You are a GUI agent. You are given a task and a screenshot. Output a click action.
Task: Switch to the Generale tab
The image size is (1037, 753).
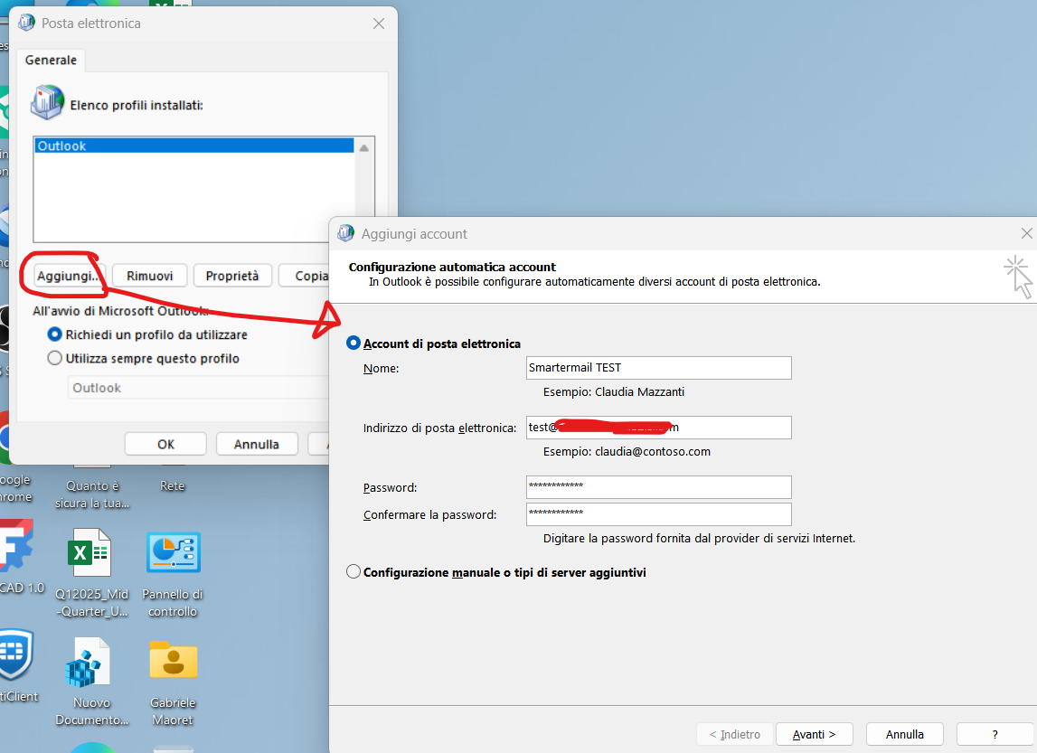51,61
